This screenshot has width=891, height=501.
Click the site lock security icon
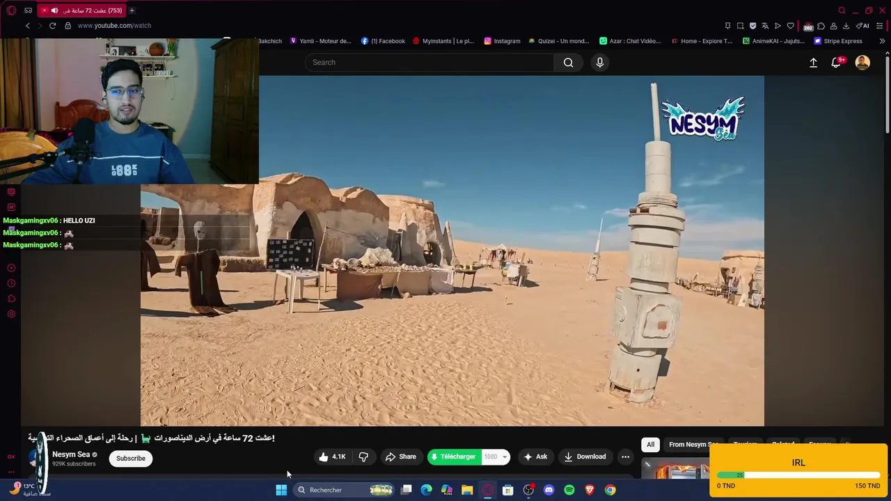[68, 26]
